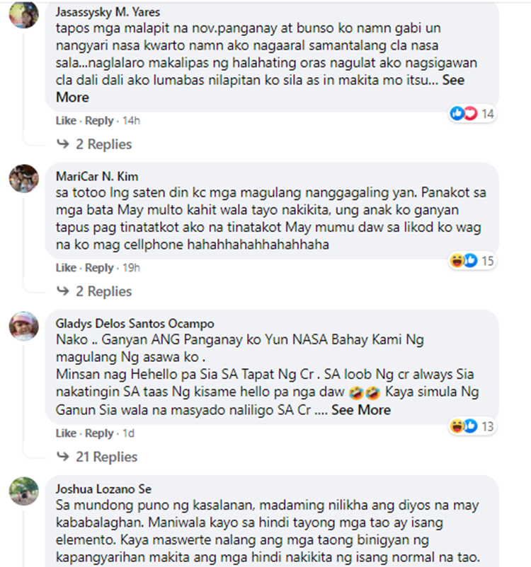Like Jasassysky M. Yares's comment
Screen dimensions: 531x567
66,120
